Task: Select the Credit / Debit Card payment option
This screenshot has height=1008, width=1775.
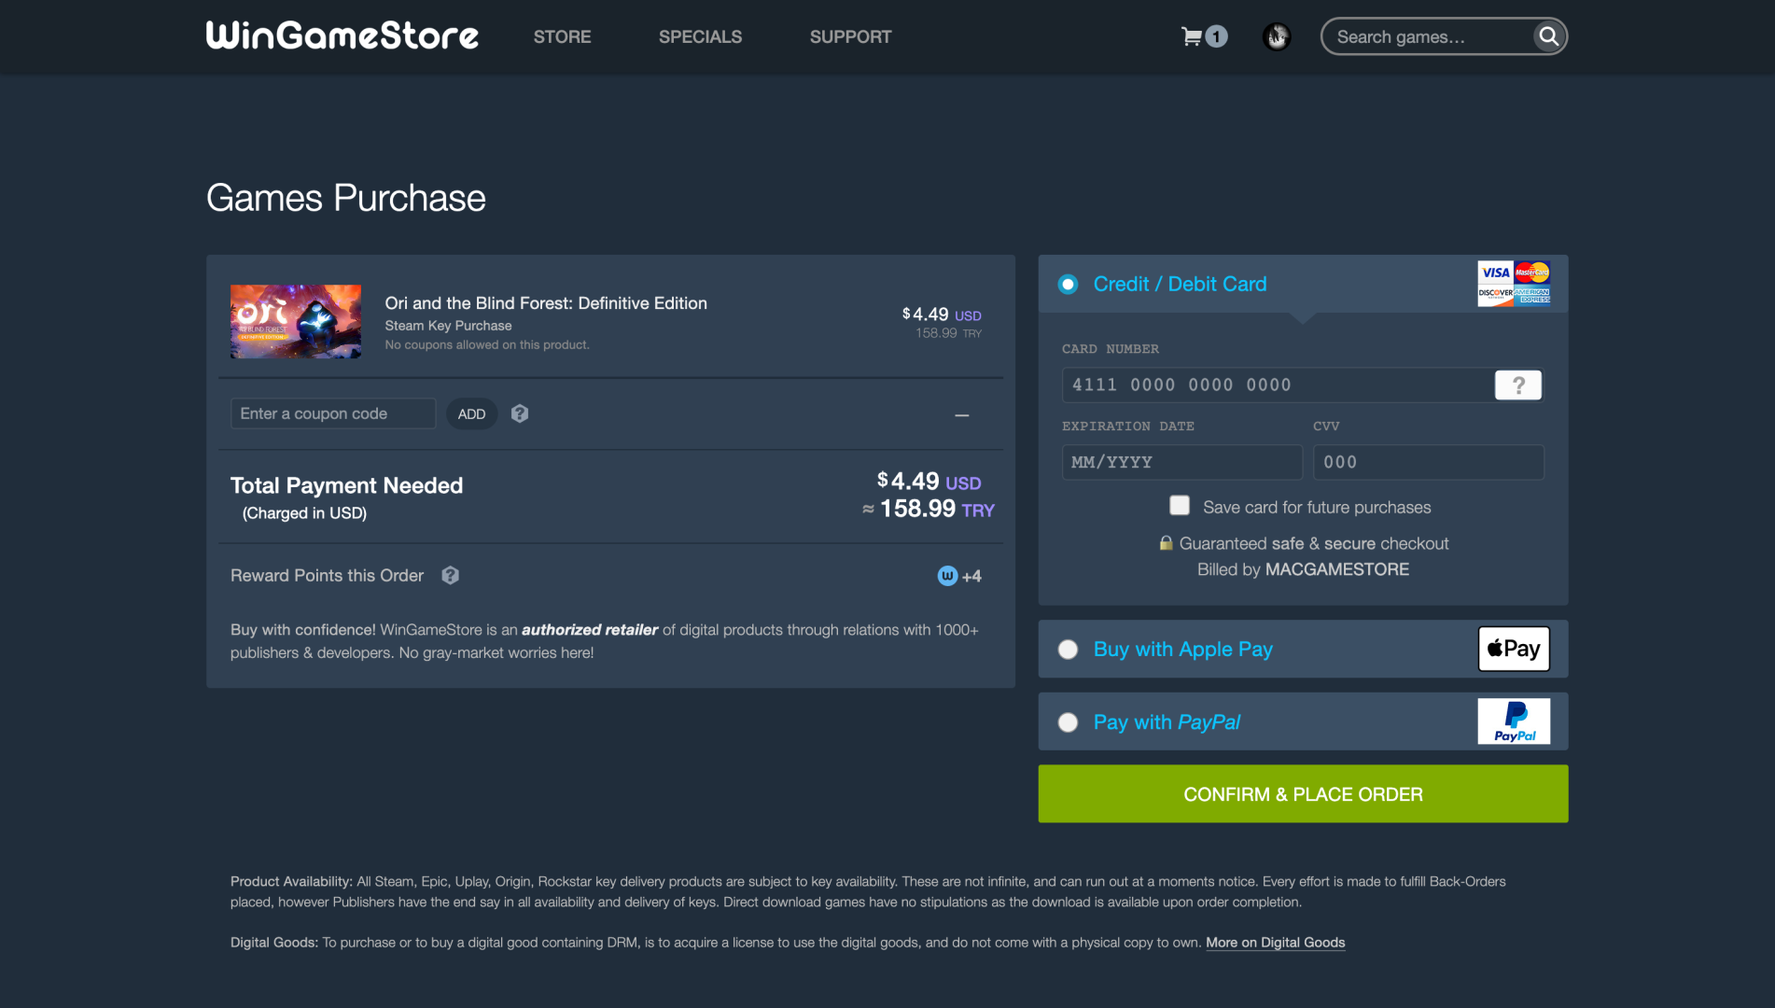Action: (1068, 284)
